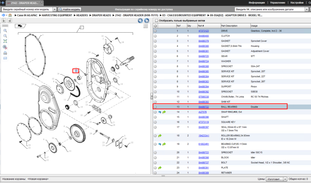This screenshot has width=311, height=183.
Task: Click the blue supersession arrow on SNAP RING row
Action: coord(160,112)
